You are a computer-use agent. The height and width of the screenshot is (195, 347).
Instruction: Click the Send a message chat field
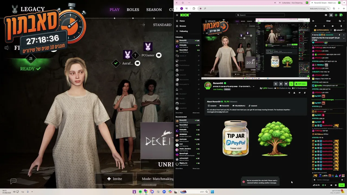(x=328, y=180)
